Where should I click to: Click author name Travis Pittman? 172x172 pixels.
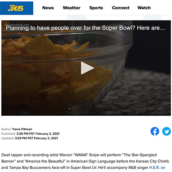click(x=22, y=129)
